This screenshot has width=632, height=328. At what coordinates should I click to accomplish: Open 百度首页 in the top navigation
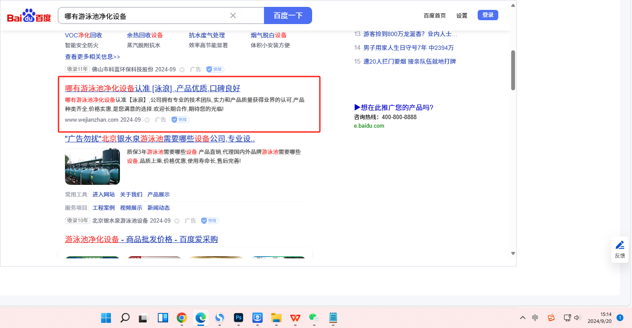point(435,15)
